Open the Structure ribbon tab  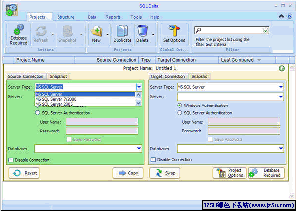pos(66,17)
